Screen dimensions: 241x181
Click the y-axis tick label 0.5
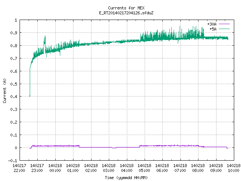pos(14,84)
